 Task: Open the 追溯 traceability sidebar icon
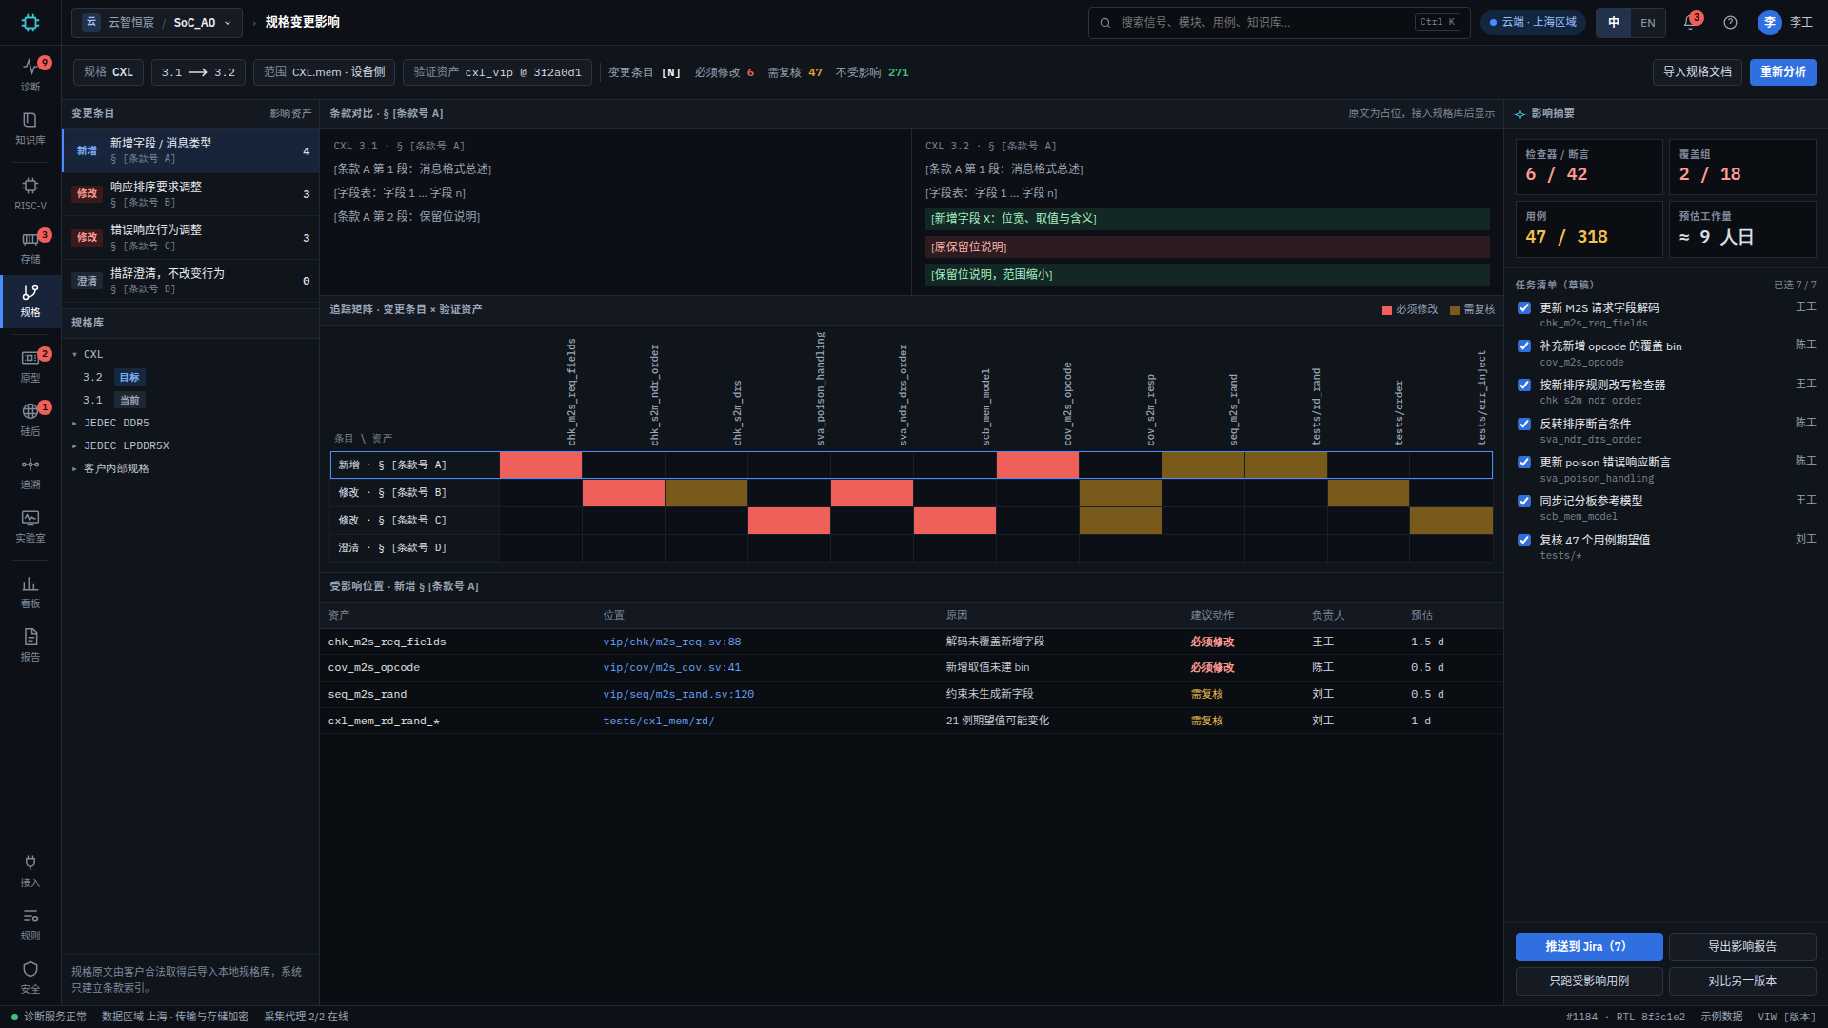pos(30,472)
